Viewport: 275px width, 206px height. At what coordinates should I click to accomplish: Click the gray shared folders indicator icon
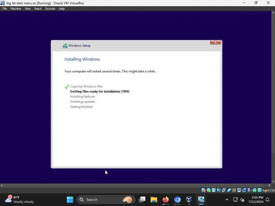[234, 190]
